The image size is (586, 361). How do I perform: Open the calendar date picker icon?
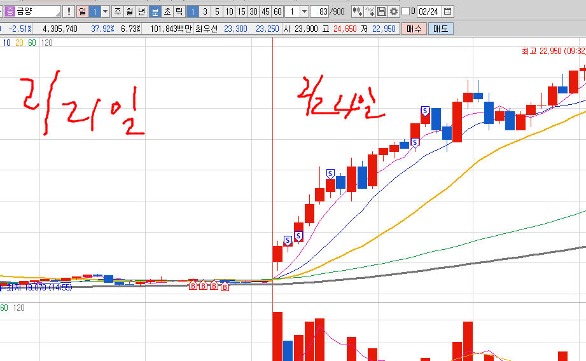447,11
